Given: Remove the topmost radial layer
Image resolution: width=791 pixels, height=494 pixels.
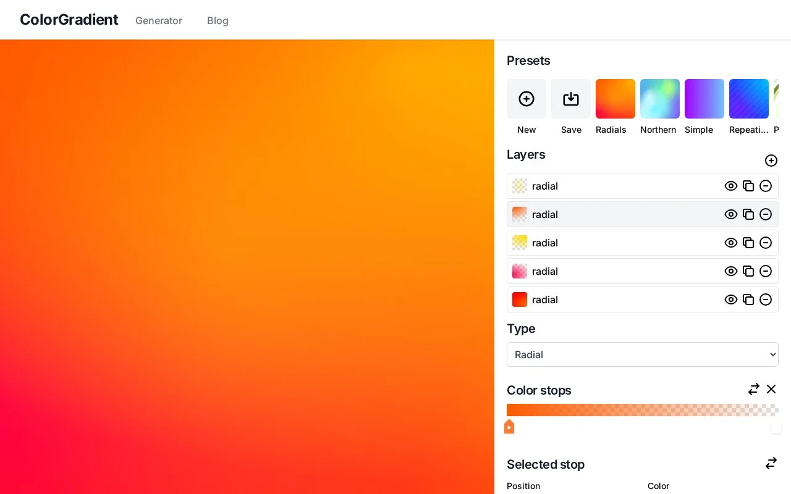Looking at the screenshot, I should click(x=766, y=186).
